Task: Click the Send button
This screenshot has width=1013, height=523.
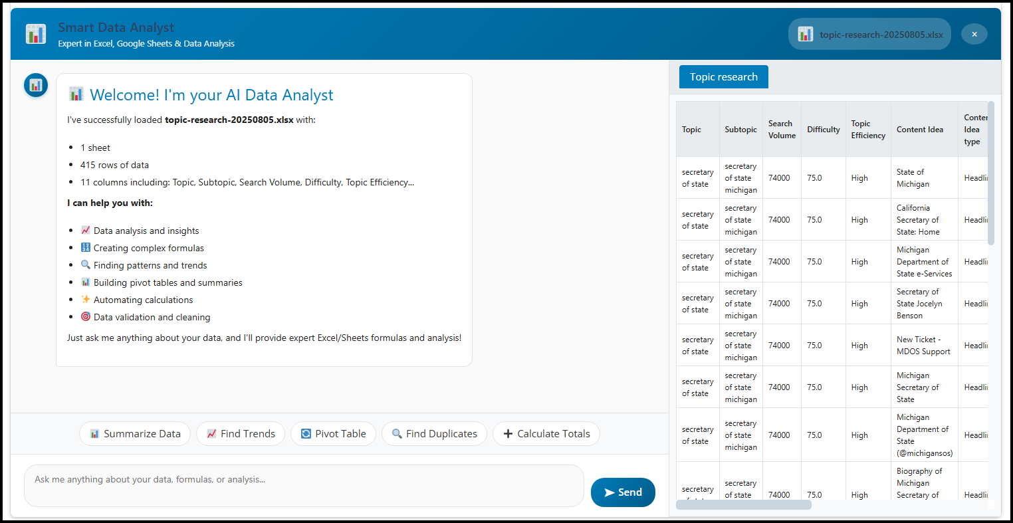Action: click(622, 492)
